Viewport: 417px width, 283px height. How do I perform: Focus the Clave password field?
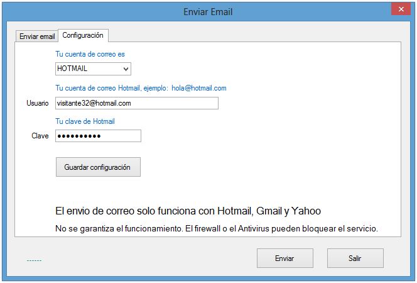(98, 136)
